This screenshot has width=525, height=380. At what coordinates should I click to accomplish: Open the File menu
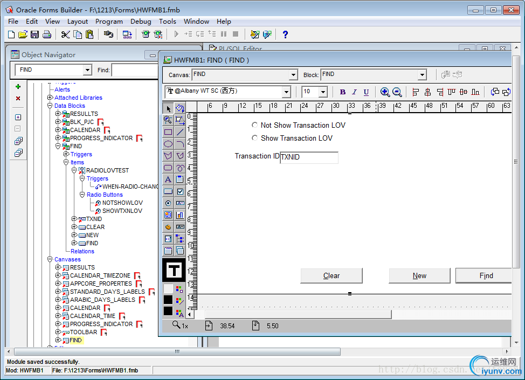click(x=13, y=22)
